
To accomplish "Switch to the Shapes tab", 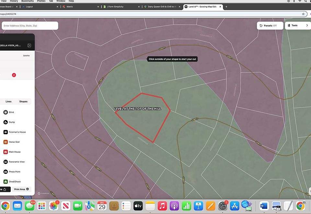I will 23,101.
